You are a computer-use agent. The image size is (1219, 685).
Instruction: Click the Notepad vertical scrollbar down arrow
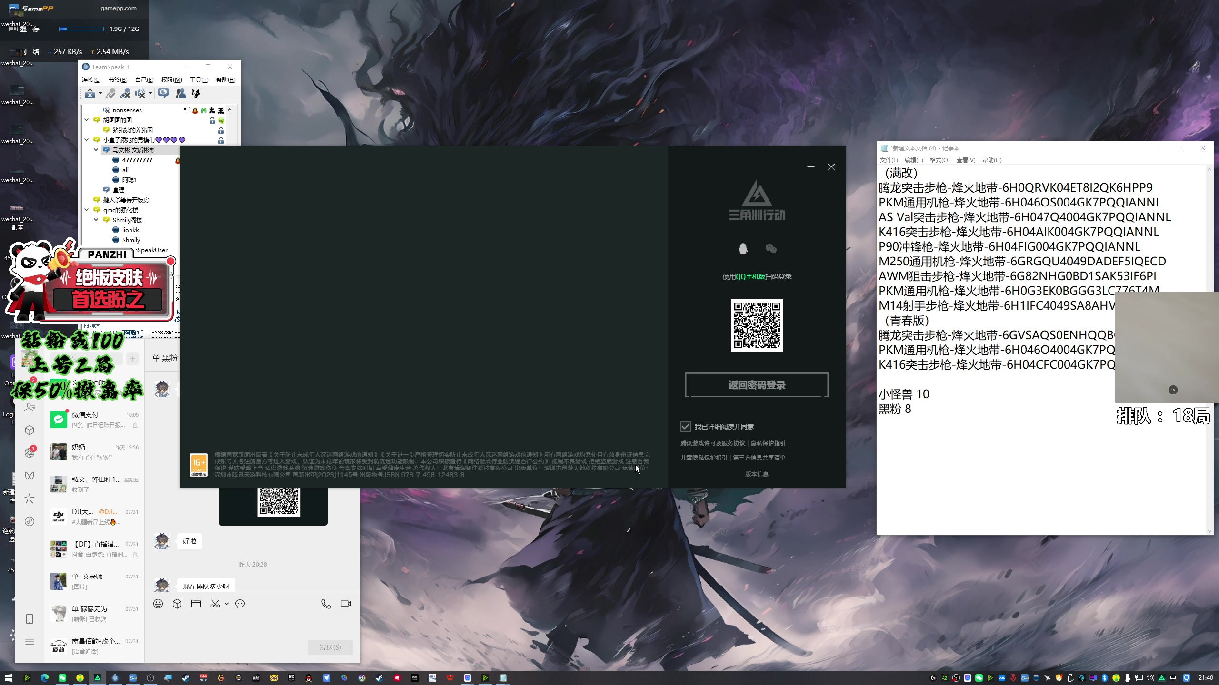coord(1209,531)
